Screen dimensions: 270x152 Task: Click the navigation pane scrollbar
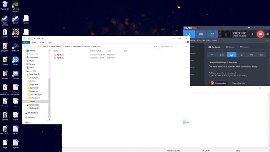(x=49, y=98)
